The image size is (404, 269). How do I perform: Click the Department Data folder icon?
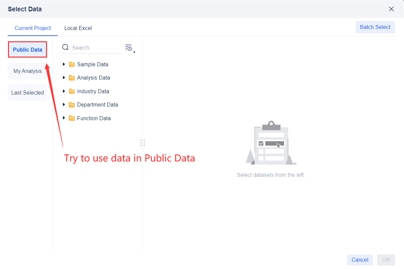(72, 105)
